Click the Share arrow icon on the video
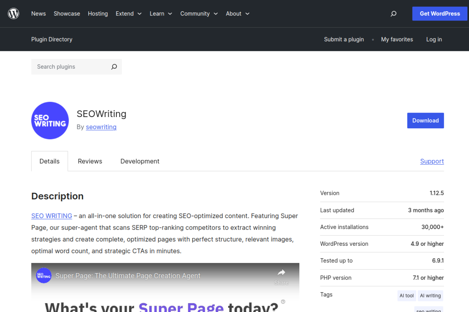The image size is (469, 312). click(x=281, y=273)
